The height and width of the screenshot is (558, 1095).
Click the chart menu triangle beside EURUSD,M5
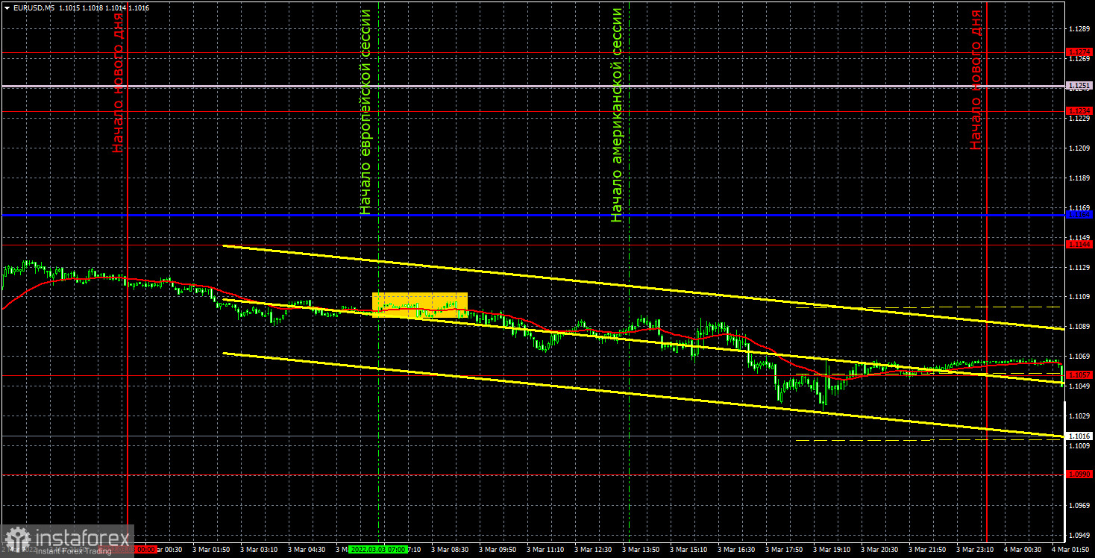(6, 7)
